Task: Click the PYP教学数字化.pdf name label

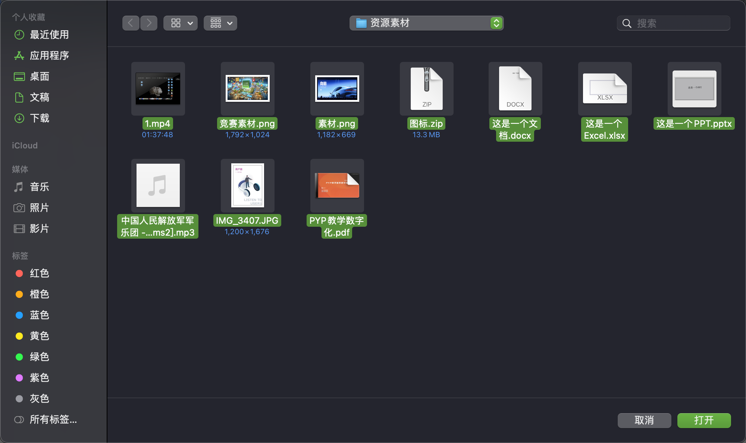Action: [337, 226]
